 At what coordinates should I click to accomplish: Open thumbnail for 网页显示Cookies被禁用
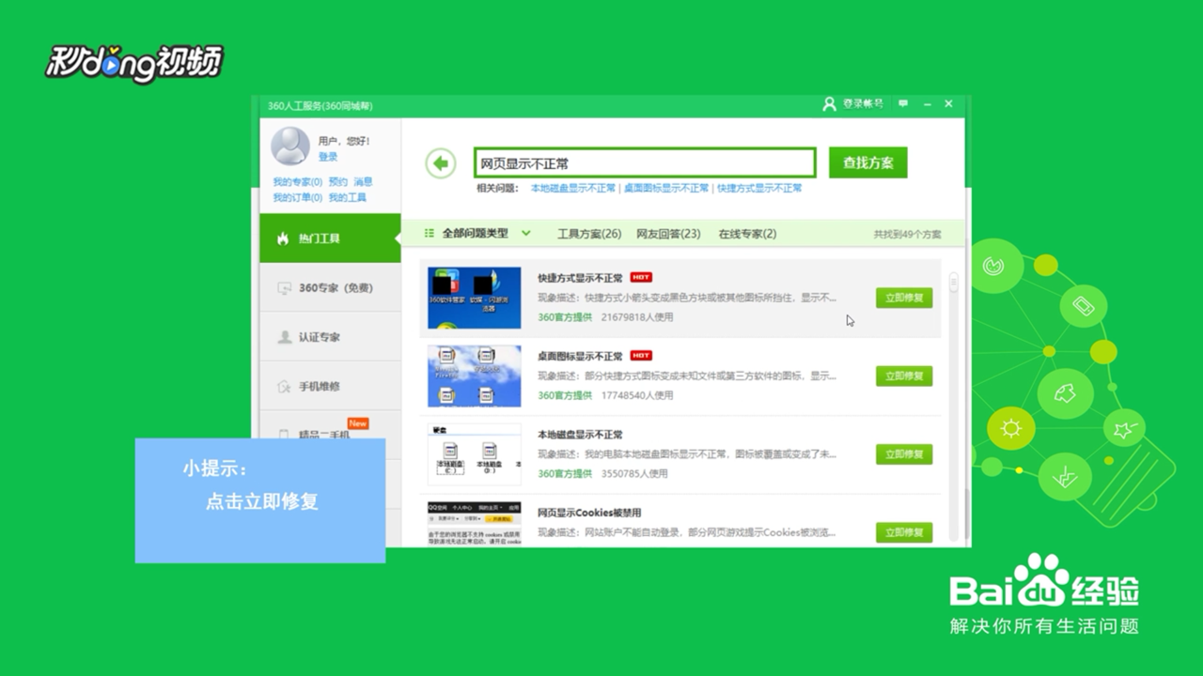pos(474,524)
